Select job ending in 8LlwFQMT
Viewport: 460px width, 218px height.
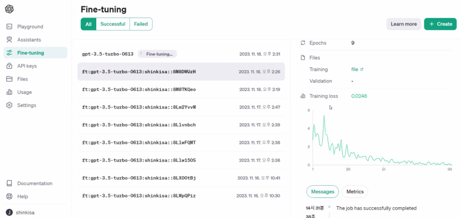[181, 143]
